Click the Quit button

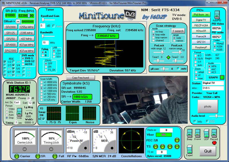[208, 151]
